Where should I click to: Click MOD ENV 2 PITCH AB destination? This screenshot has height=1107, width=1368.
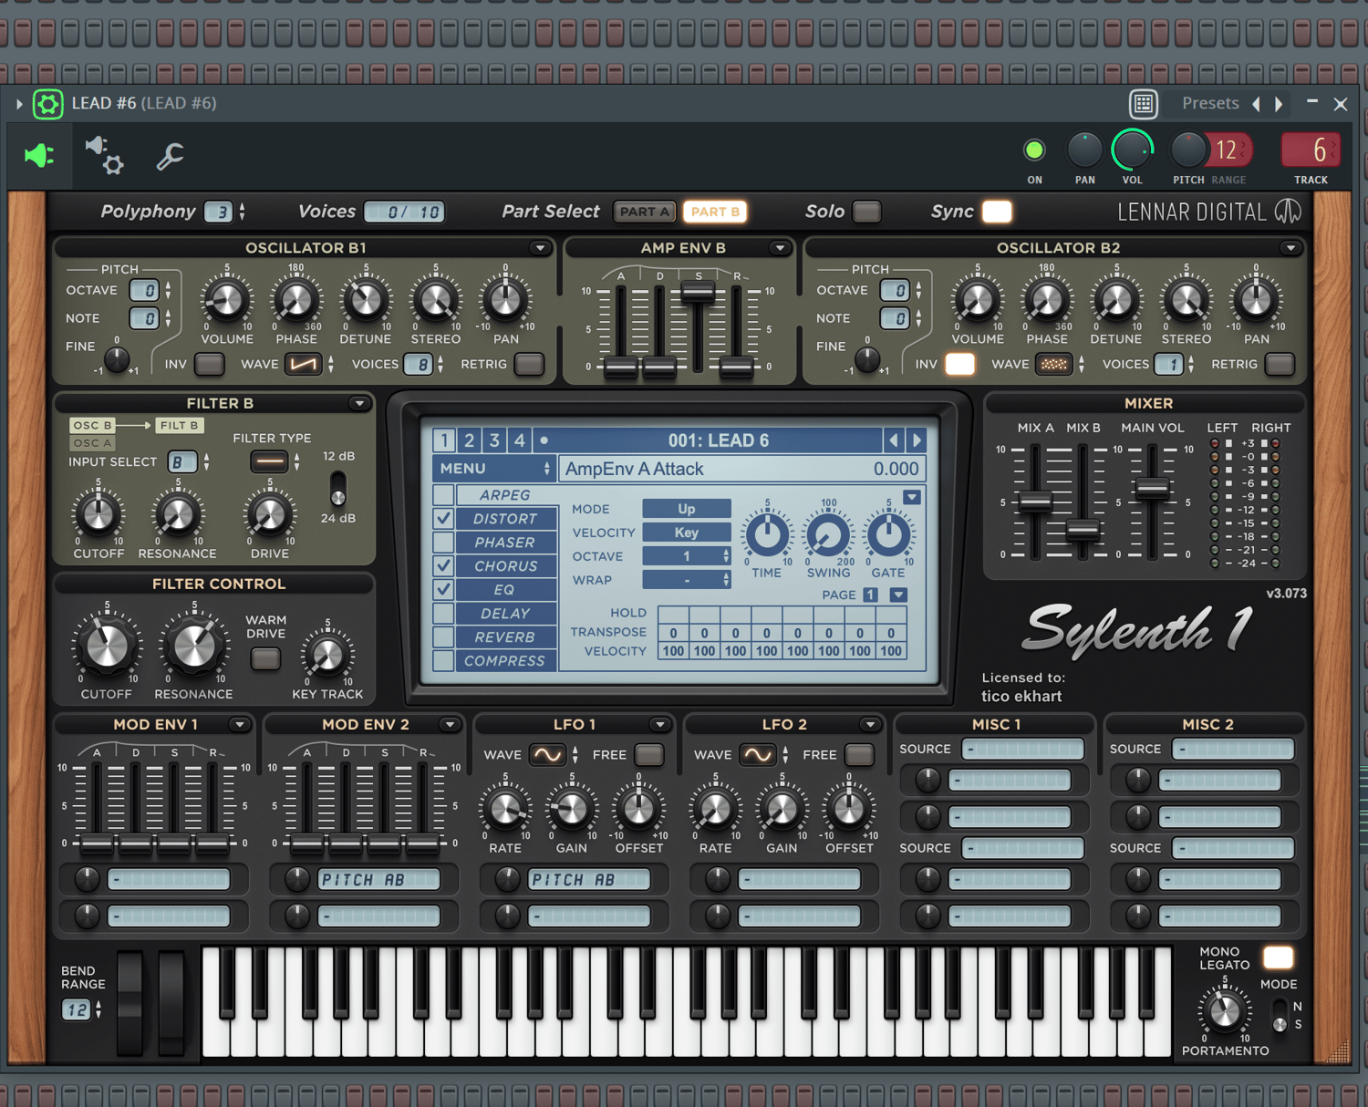(x=379, y=880)
